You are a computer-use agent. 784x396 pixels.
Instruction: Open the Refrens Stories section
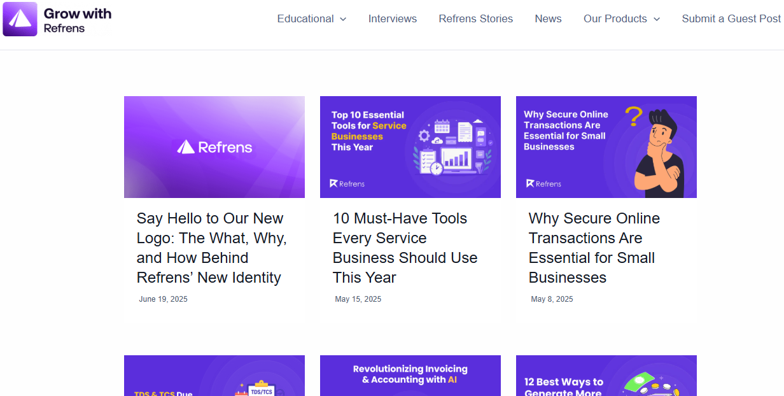475,18
